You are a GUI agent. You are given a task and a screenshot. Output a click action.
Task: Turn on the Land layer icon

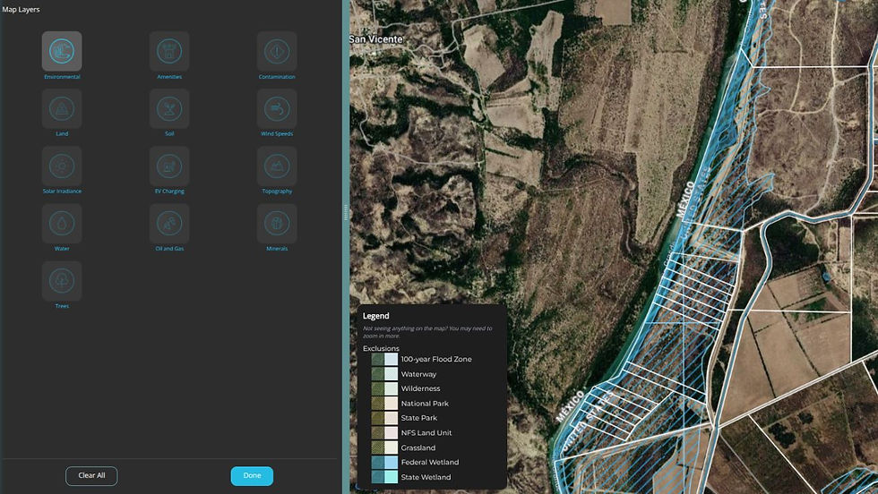(62, 108)
